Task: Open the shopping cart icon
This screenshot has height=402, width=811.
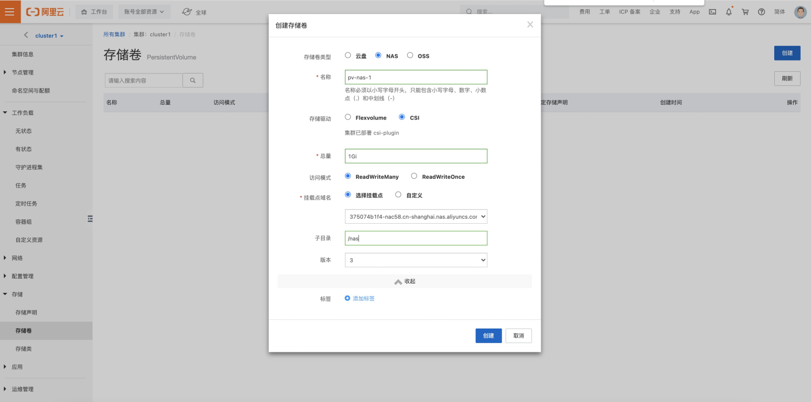Action: point(745,12)
